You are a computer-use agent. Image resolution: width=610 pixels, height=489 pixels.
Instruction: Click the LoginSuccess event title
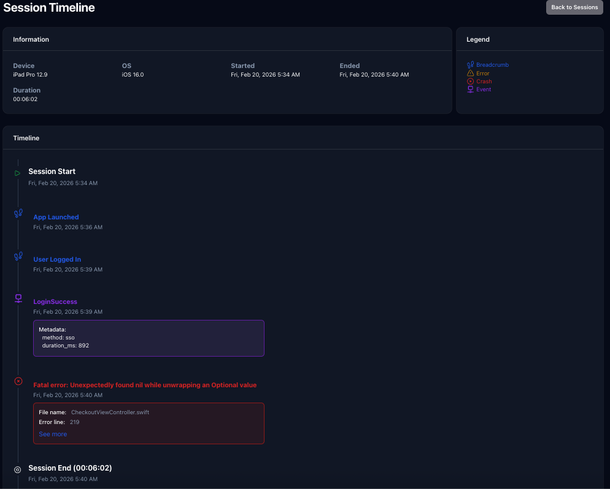coord(55,301)
